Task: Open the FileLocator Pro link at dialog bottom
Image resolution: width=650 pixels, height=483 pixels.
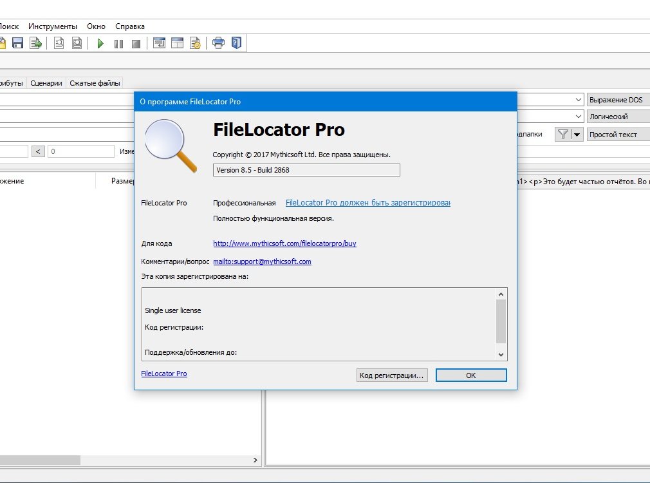Action: pos(164,374)
